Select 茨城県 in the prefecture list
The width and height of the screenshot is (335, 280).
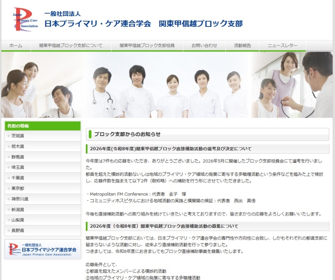tap(43, 136)
